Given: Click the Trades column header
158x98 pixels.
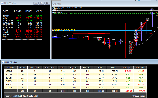Looking at the screenshot, I should click(x=22, y=68).
